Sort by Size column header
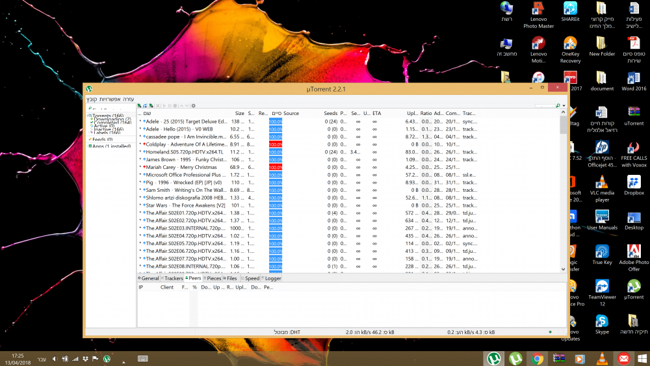The width and height of the screenshot is (650, 366). tap(240, 113)
